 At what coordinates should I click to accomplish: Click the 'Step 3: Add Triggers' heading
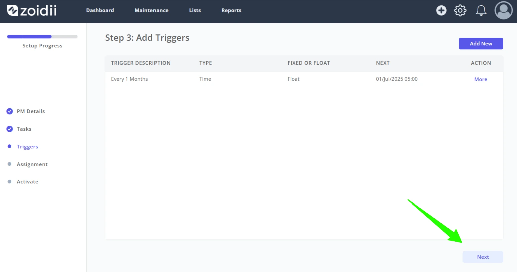click(x=147, y=38)
